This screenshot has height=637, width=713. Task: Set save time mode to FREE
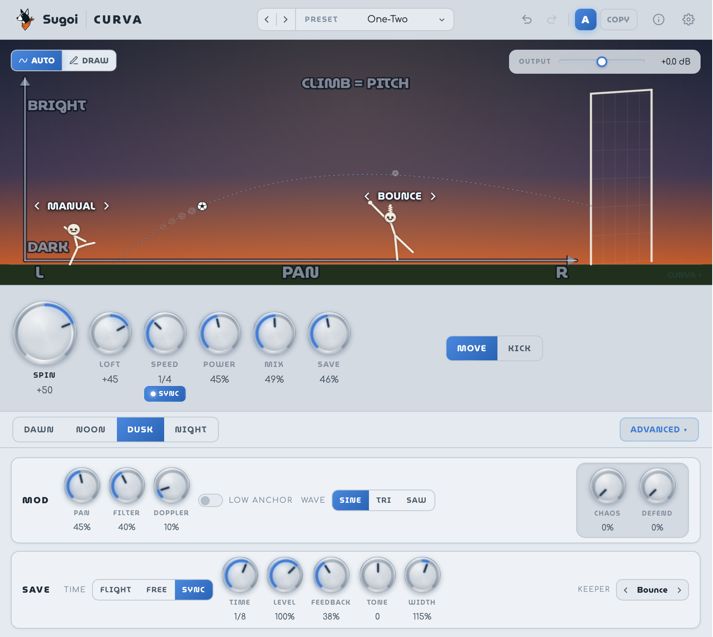point(157,590)
